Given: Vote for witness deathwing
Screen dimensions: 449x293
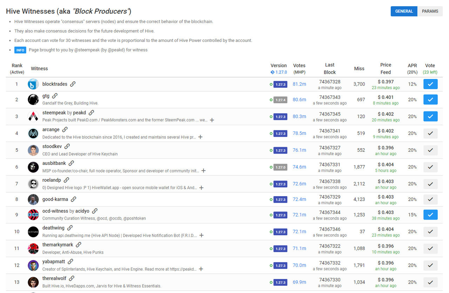Looking at the screenshot, I should 430,231.
